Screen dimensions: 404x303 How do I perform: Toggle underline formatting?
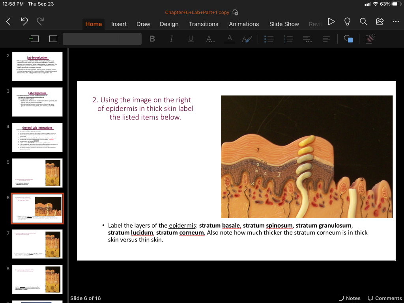pyautogui.click(x=191, y=39)
